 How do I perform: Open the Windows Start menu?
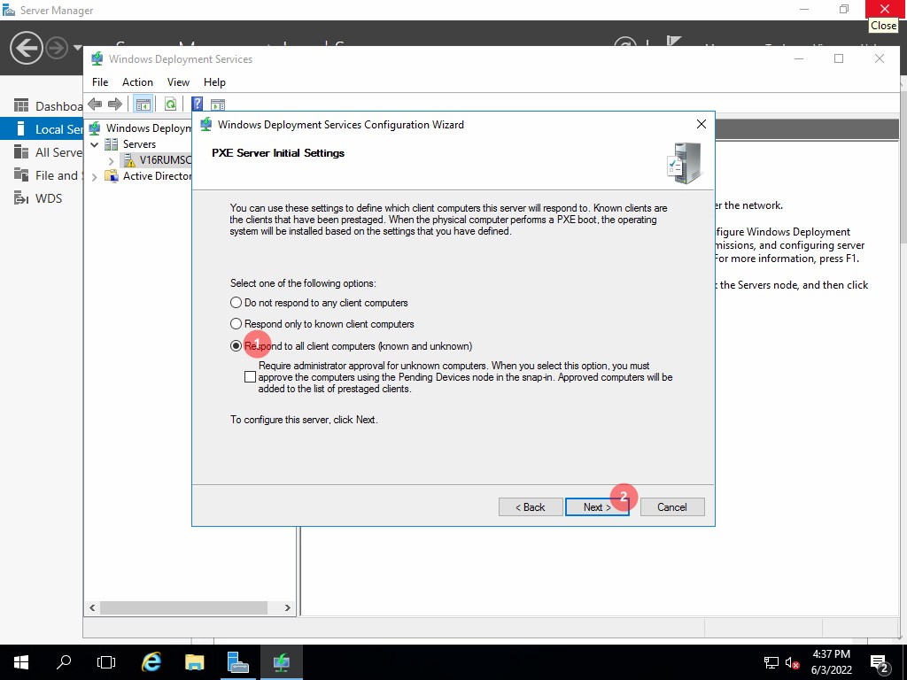[20, 662]
